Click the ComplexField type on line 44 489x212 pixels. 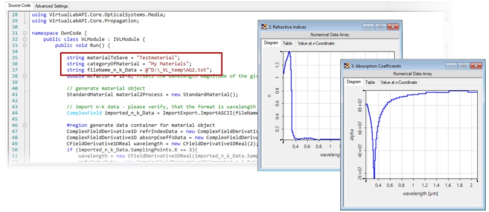84,113
